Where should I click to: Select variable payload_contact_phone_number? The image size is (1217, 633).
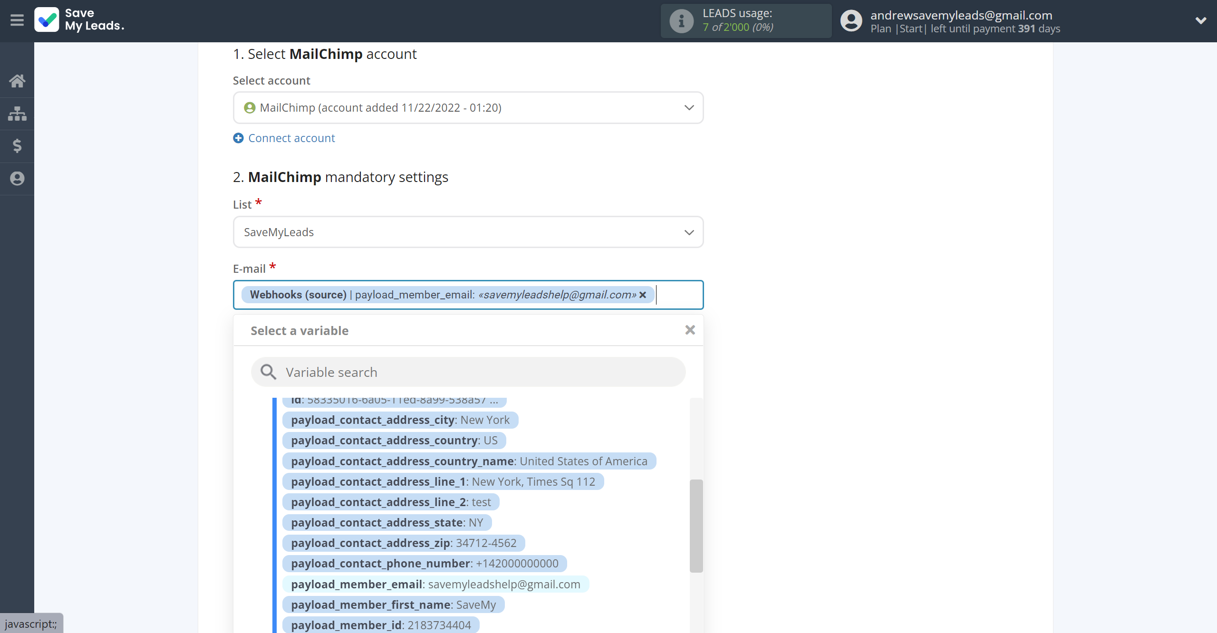pyautogui.click(x=425, y=564)
